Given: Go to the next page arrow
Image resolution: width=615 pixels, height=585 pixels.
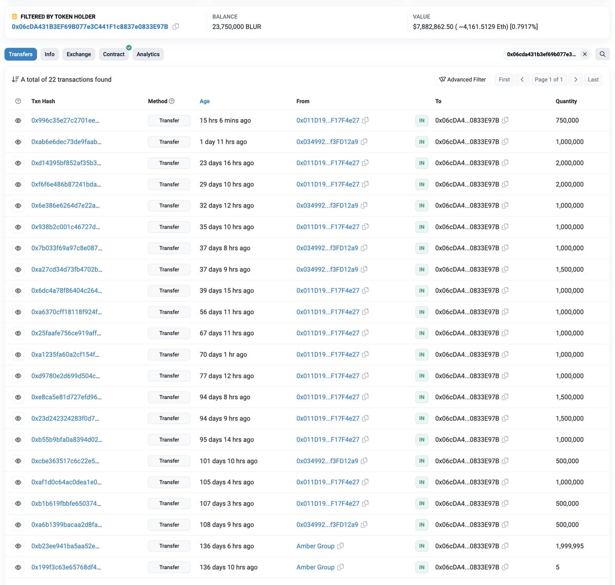Looking at the screenshot, I should (x=576, y=79).
